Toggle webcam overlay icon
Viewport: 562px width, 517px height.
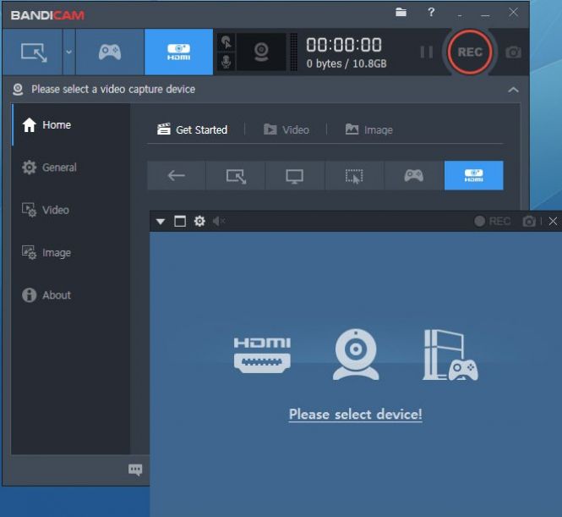pos(261,52)
